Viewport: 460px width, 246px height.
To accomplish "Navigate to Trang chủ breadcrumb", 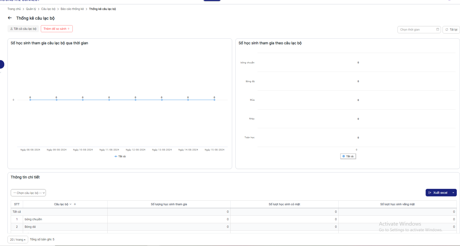I will tap(14, 9).
